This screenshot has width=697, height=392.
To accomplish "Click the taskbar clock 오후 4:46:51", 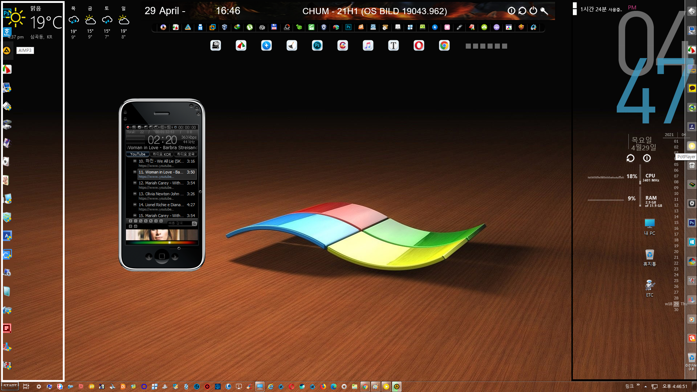I will click(675, 387).
